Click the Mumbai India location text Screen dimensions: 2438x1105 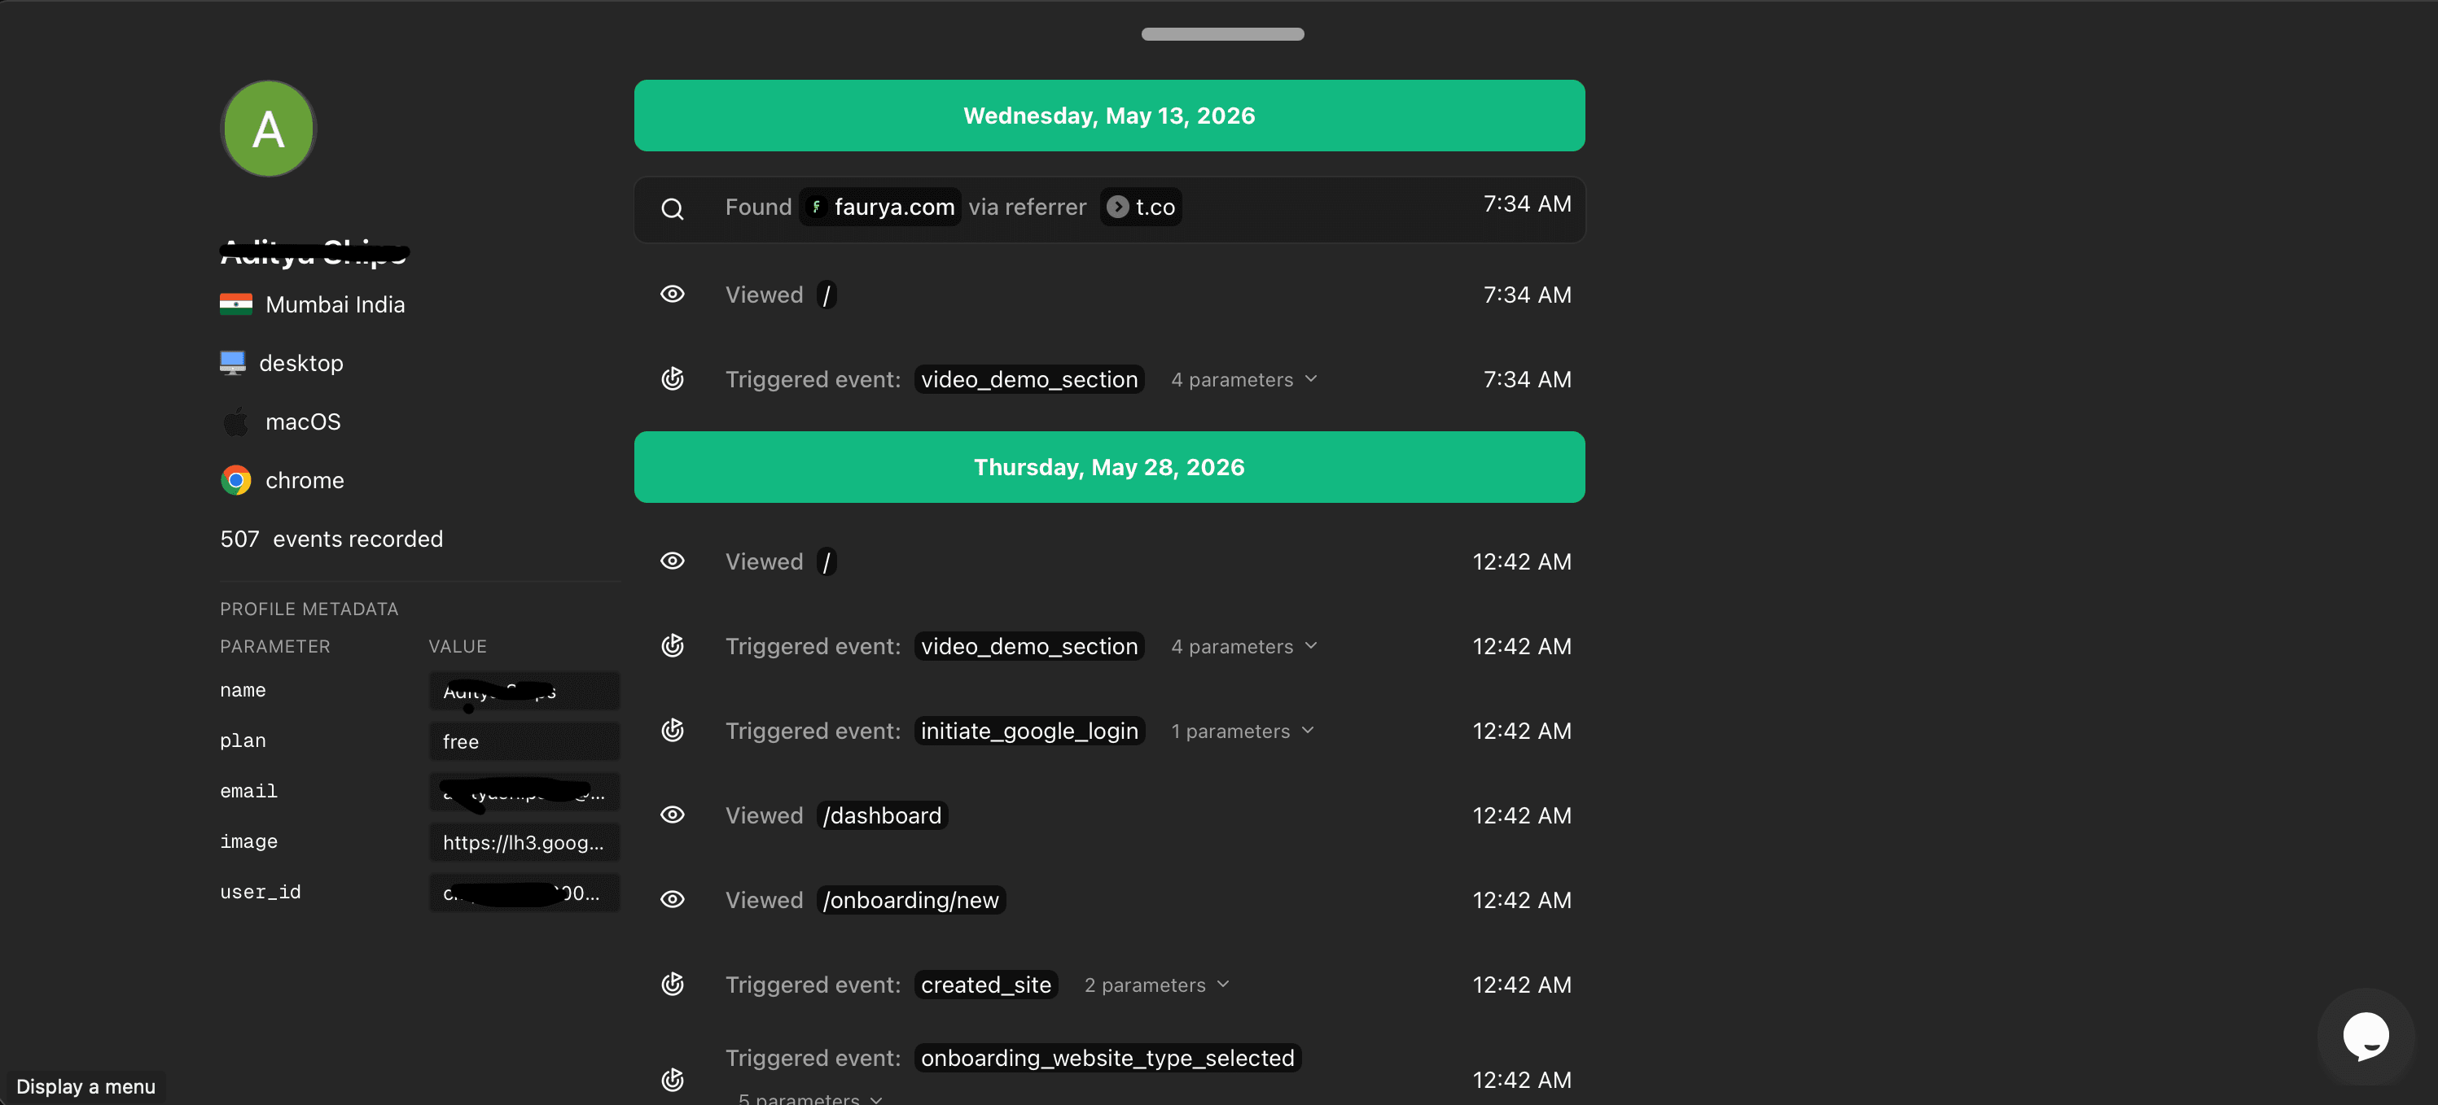pos(335,304)
